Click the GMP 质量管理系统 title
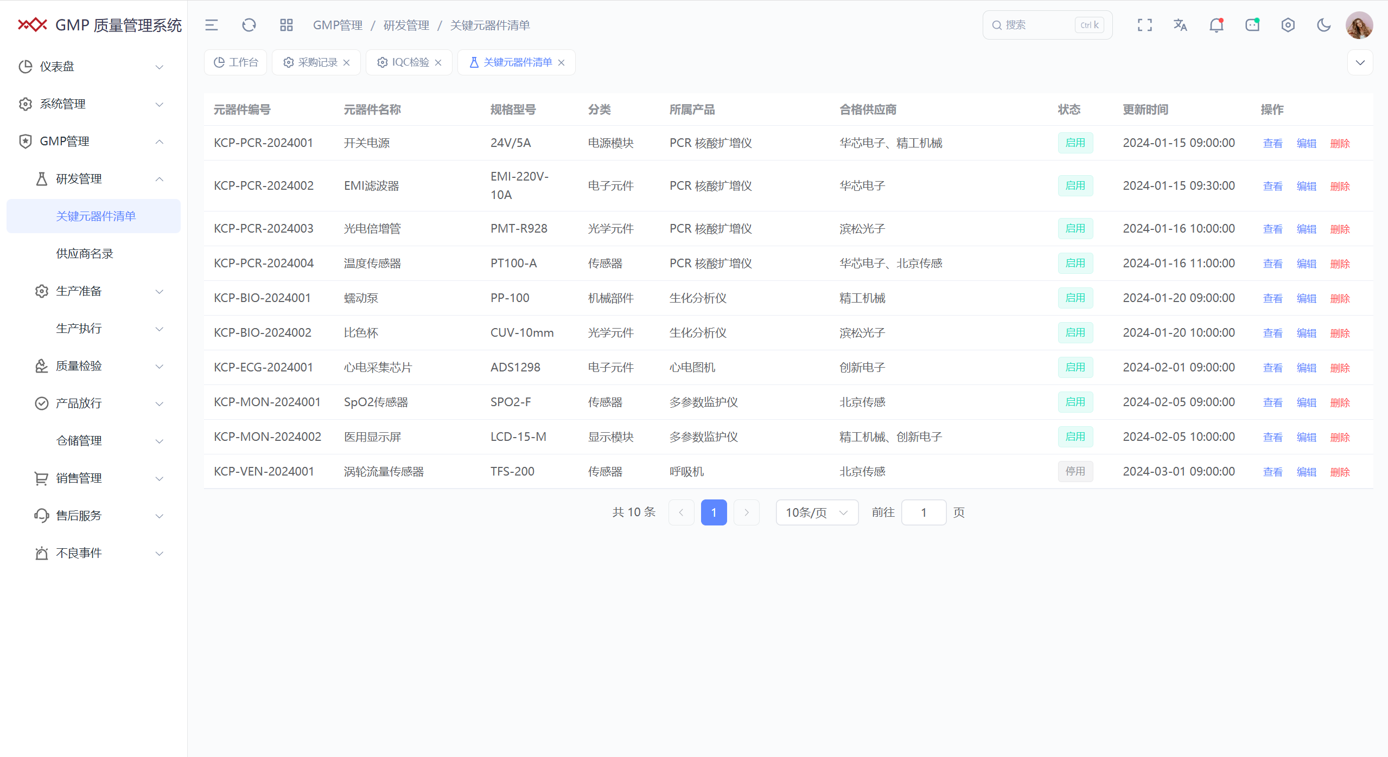This screenshot has width=1388, height=757. (x=118, y=25)
